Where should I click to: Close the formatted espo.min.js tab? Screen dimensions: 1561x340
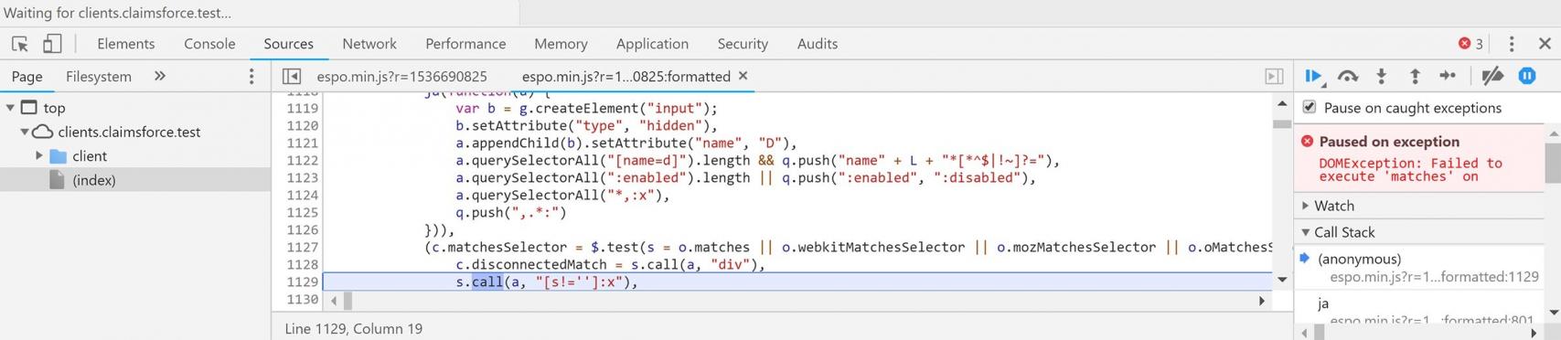click(x=743, y=76)
